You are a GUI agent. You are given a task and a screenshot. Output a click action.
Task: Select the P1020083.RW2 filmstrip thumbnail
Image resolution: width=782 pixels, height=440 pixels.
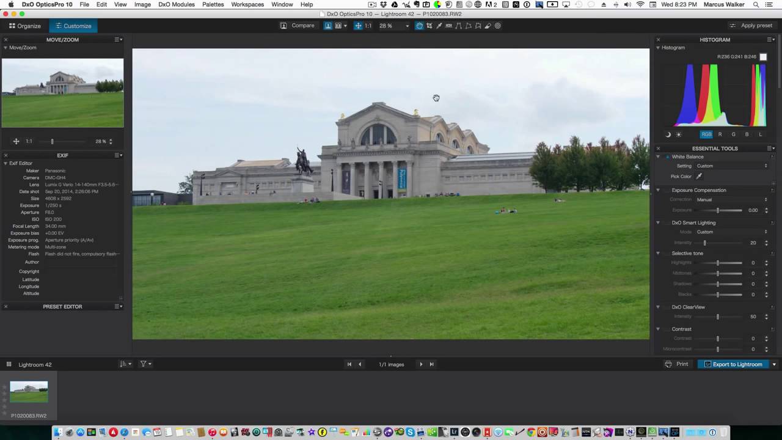click(29, 392)
